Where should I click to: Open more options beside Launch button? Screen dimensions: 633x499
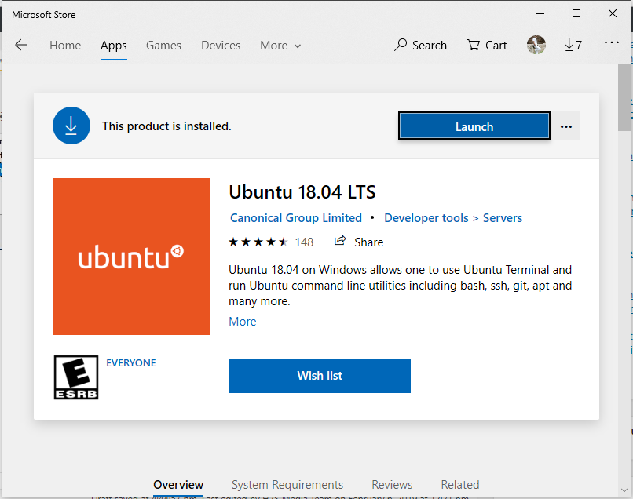[566, 126]
